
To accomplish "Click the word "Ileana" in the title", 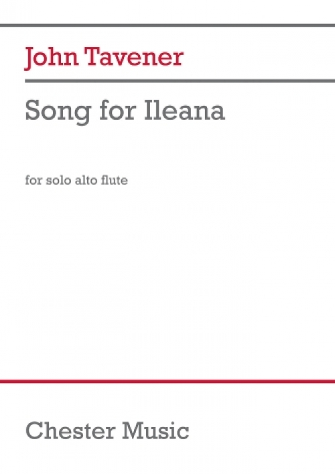I will (184, 109).
